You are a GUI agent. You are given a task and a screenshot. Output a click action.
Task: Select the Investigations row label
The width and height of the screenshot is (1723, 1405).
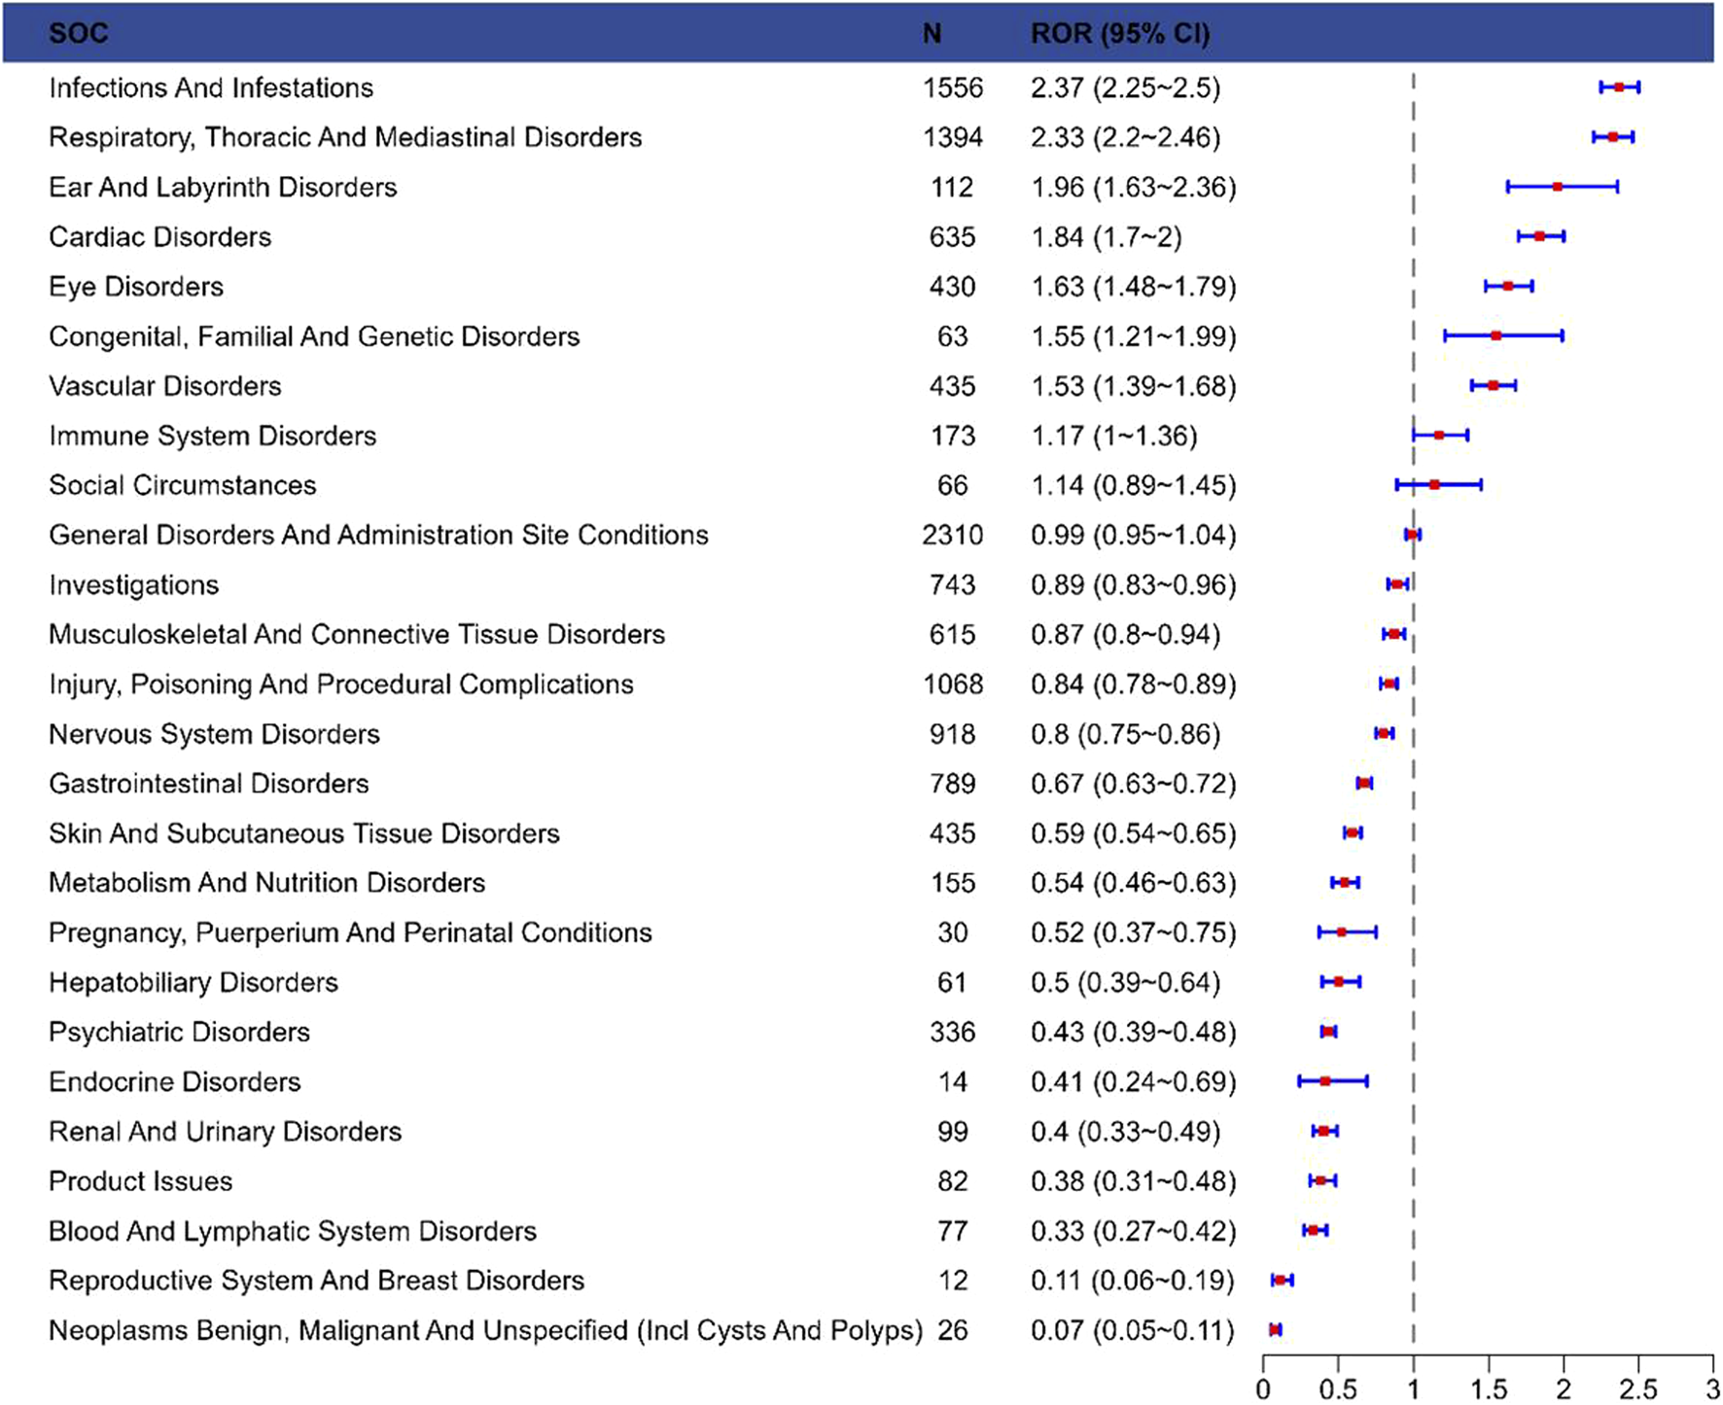(134, 585)
